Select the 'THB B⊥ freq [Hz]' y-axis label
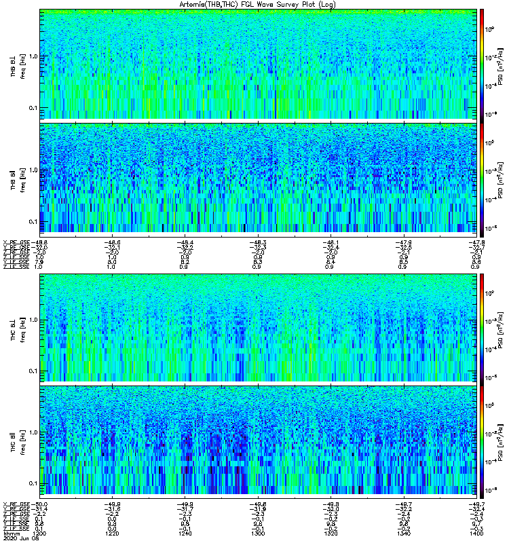This screenshot has height=543, width=509. tap(18, 67)
